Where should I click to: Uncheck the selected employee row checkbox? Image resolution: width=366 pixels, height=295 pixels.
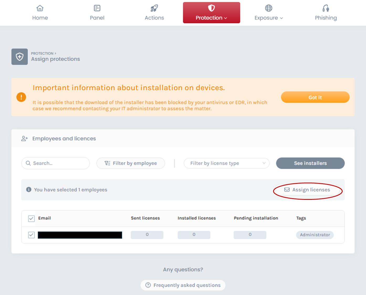pyautogui.click(x=32, y=235)
